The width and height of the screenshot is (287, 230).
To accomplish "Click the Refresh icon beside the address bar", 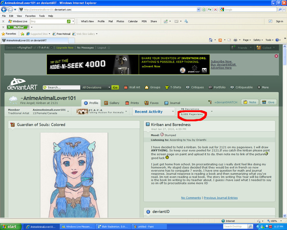I will [x=210, y=10].
